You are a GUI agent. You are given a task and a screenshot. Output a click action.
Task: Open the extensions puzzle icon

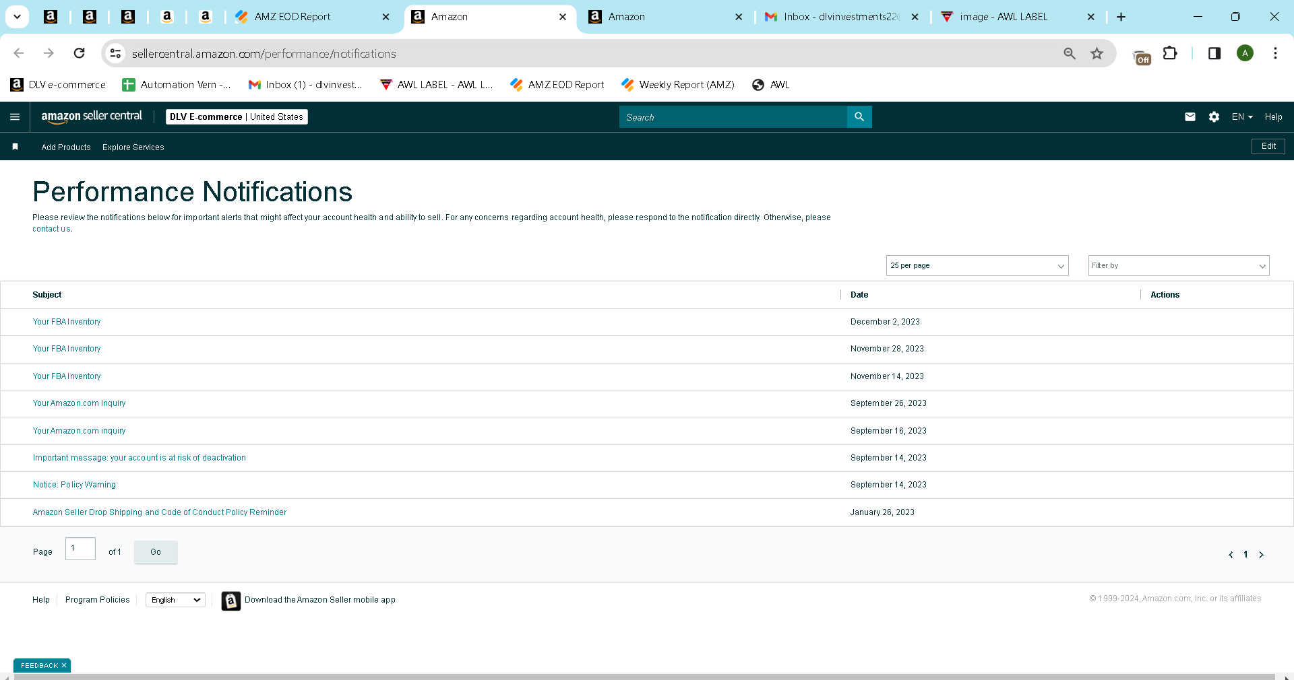coord(1171,53)
